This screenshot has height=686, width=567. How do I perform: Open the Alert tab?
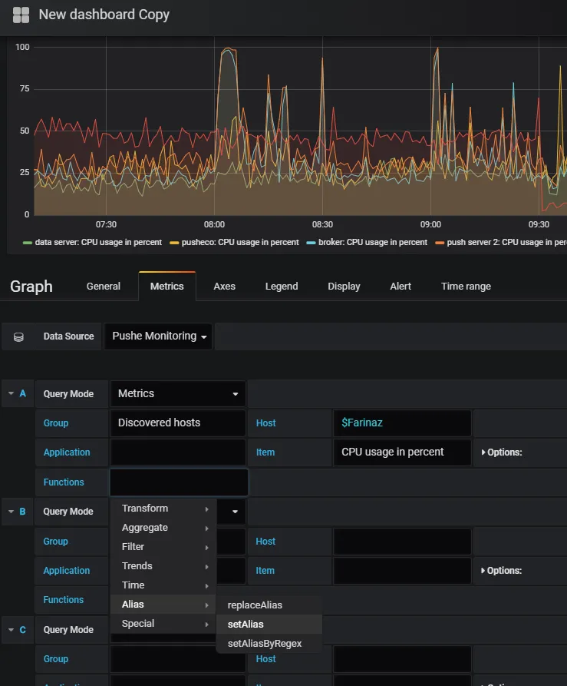point(401,286)
